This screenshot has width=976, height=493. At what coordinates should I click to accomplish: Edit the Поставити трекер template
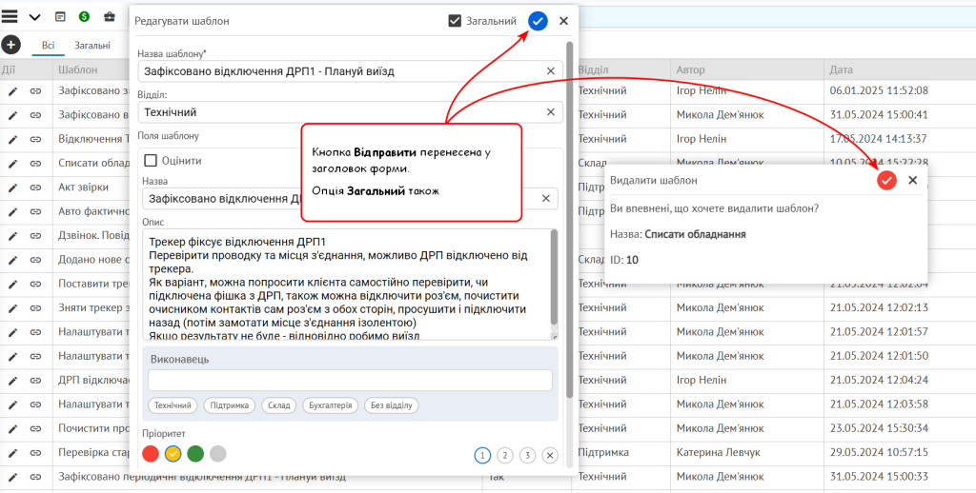13,285
